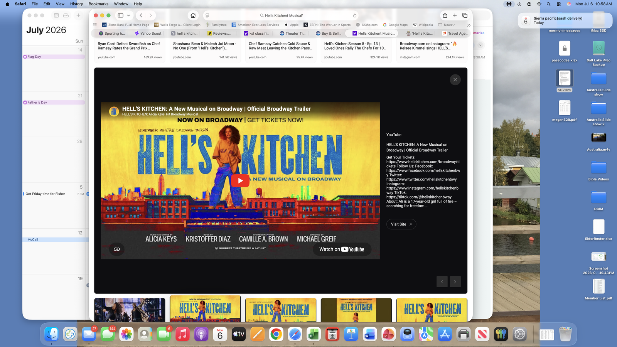Click Watch on YouTube button
617x347 pixels.
pos(342,249)
